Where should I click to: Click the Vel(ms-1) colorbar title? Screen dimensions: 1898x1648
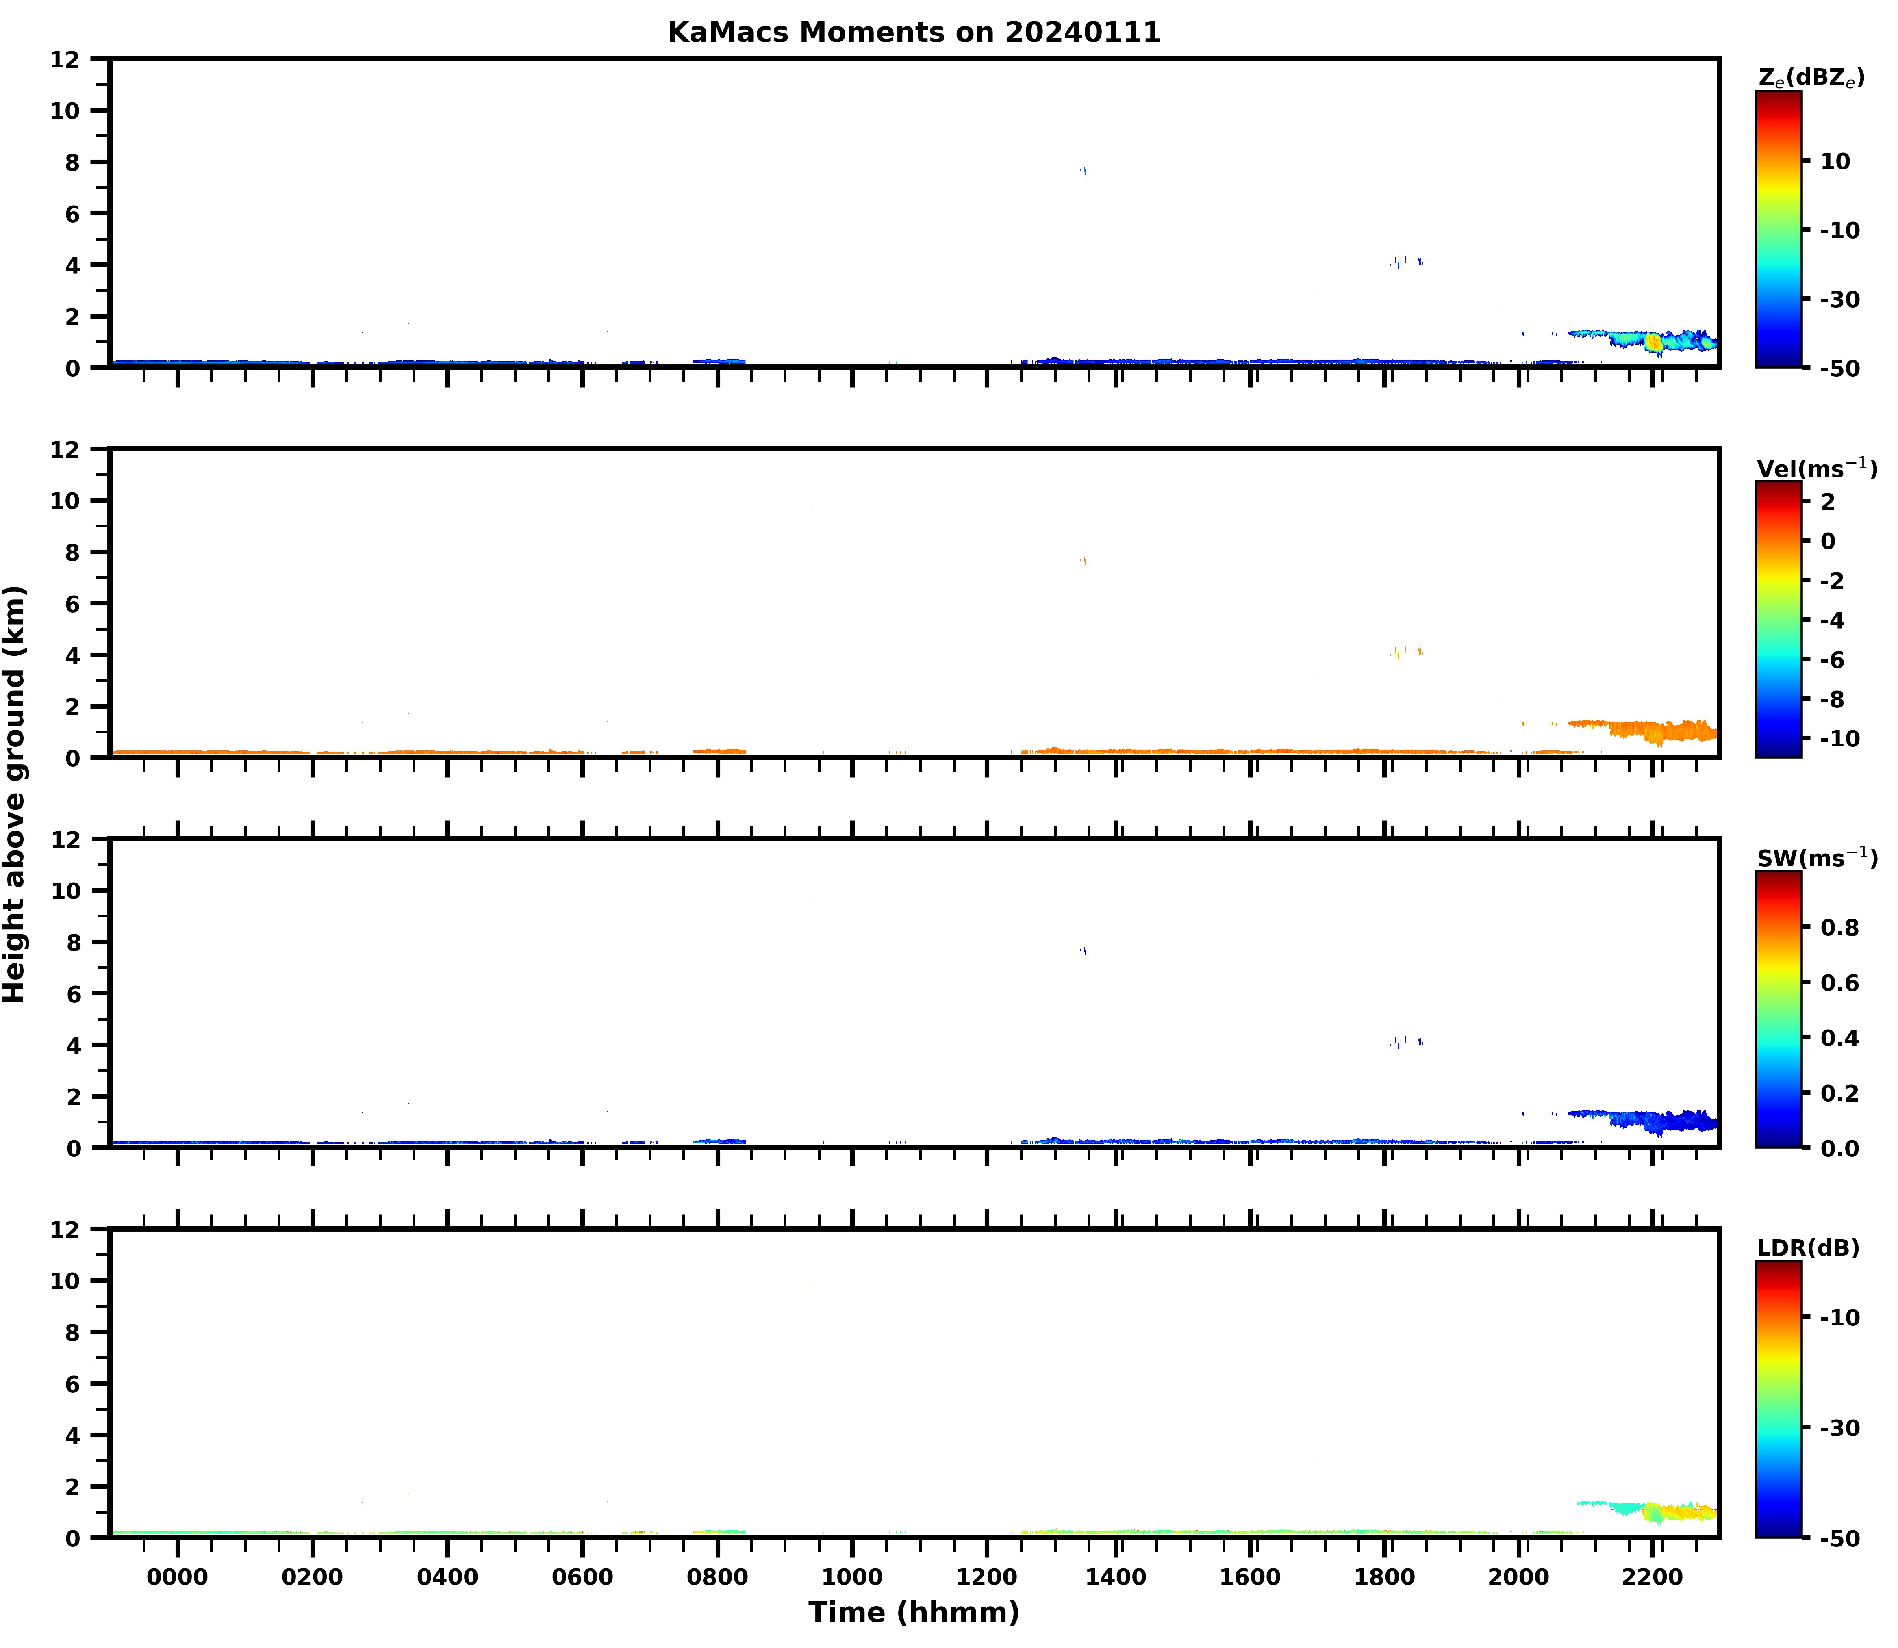tap(1816, 468)
